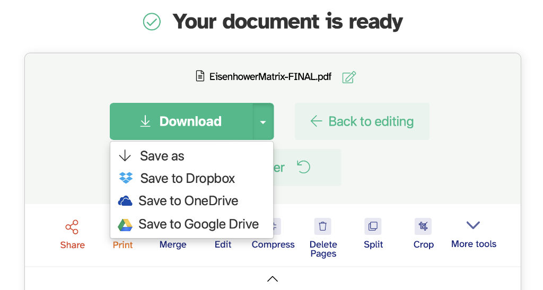
Task: Toggle the arrow next to Download
Action: pos(263,122)
